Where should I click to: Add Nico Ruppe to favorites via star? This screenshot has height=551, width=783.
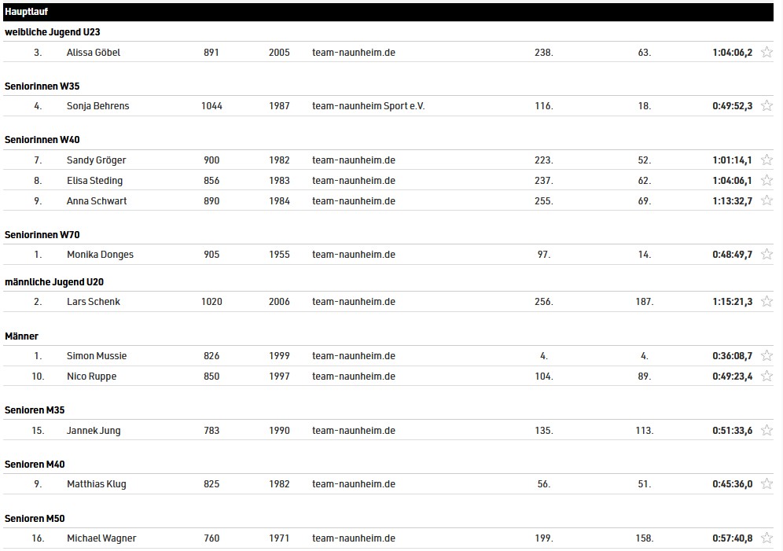[x=766, y=376]
